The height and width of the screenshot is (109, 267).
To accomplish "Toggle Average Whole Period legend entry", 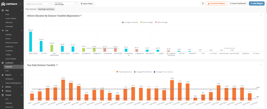I will [143, 72].
